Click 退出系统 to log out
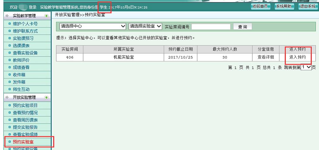The image size is (319, 150). [308, 7]
